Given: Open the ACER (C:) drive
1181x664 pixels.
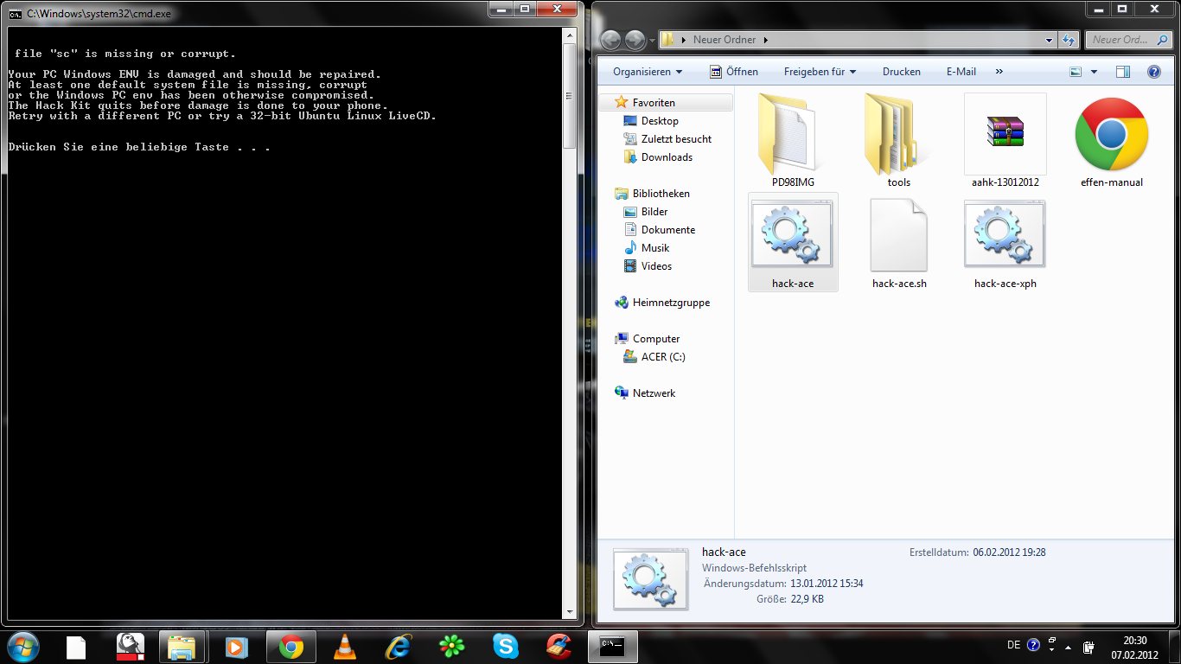Looking at the screenshot, I should [x=663, y=357].
